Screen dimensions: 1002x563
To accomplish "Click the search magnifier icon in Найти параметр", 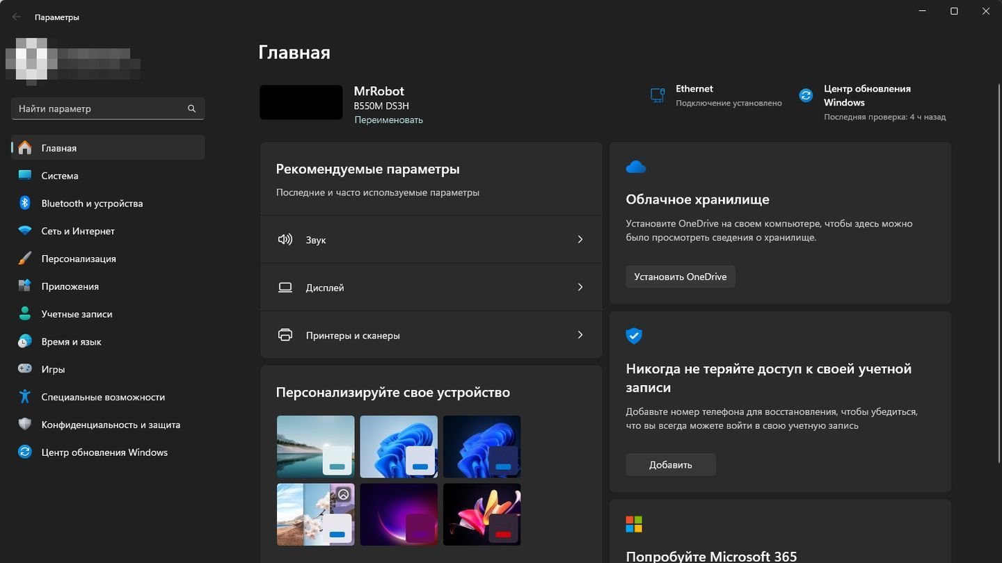I will (x=192, y=108).
